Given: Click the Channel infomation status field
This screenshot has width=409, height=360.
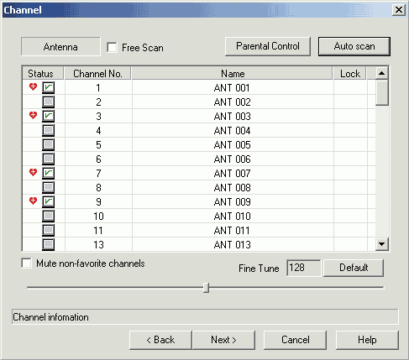Looking at the screenshot, I should (x=205, y=317).
